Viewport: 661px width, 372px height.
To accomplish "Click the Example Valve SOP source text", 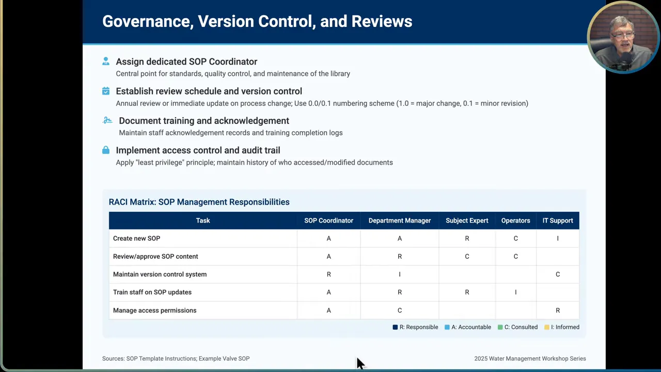I will (x=224, y=358).
